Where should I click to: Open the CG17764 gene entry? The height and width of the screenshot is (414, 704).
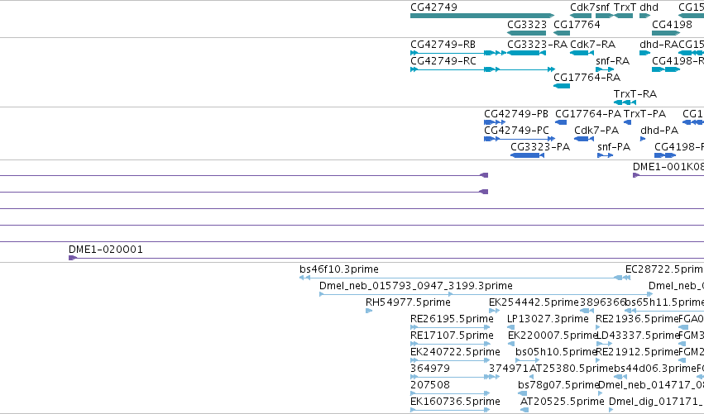point(562,33)
